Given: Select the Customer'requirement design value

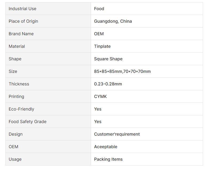Looking at the screenshot, I should click(117, 134).
